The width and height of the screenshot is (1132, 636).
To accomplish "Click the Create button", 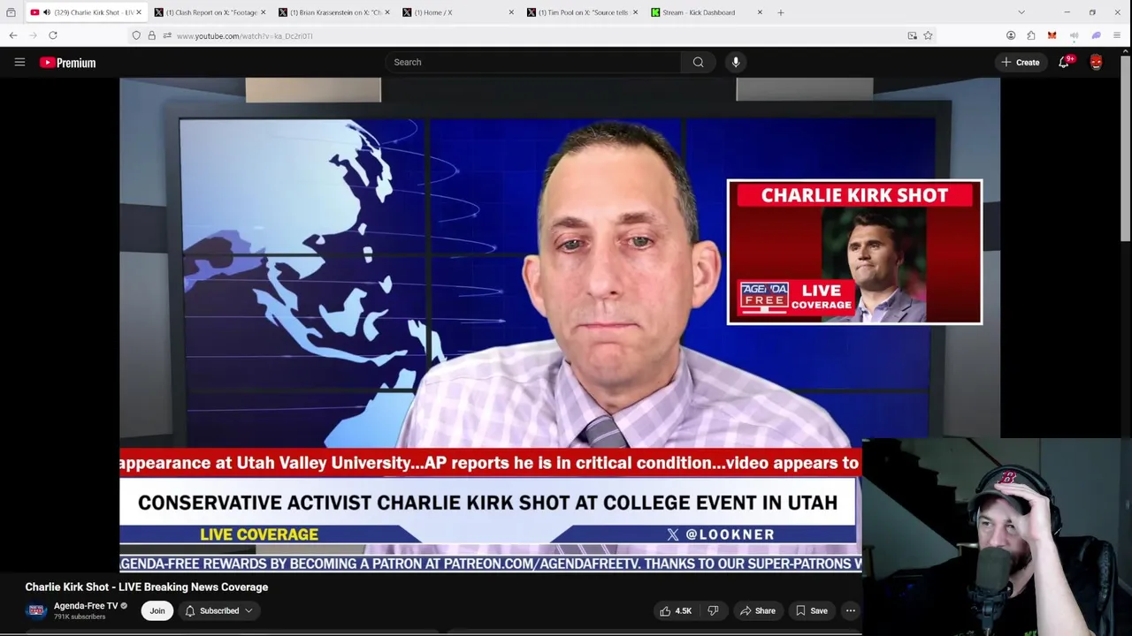I will click(1020, 63).
